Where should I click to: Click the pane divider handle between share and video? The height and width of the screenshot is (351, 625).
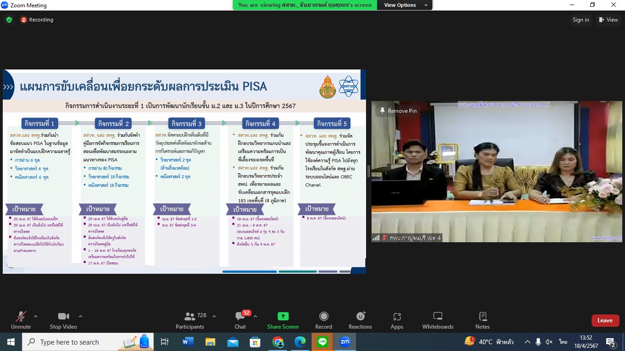point(369,171)
